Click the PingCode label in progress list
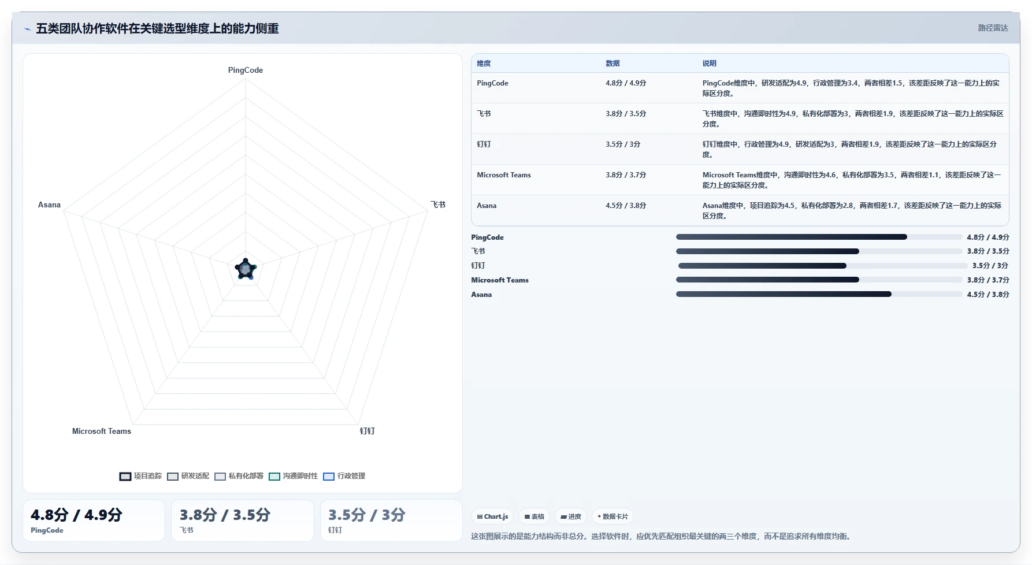1032x565 pixels. pos(487,237)
